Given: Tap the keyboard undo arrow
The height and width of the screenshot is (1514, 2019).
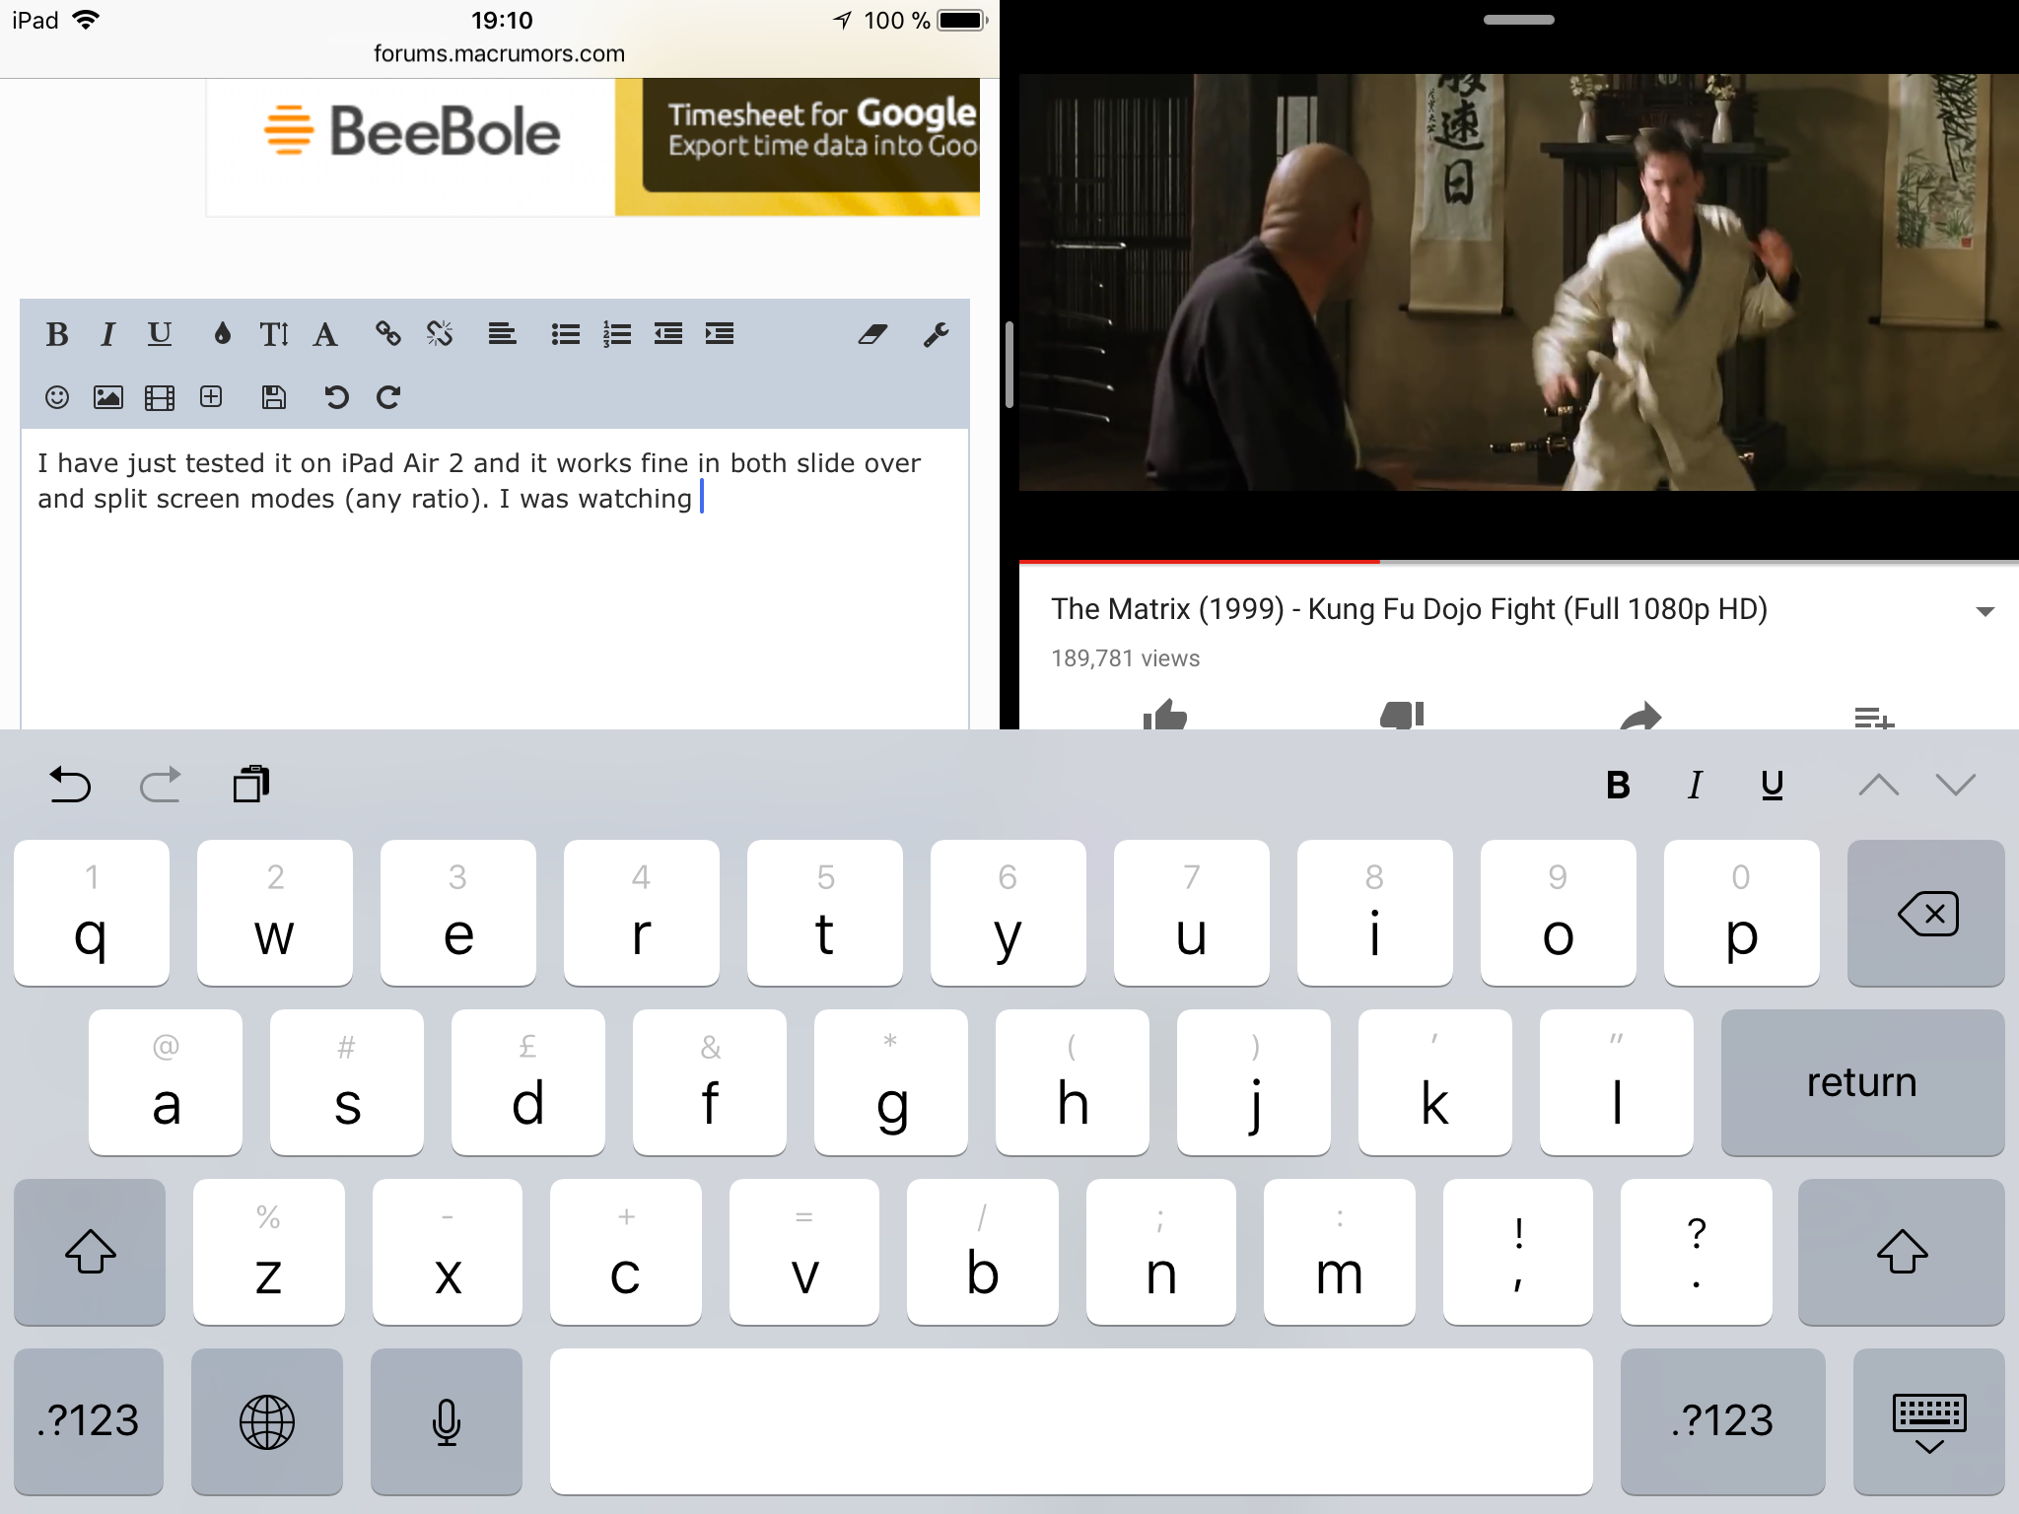Looking at the screenshot, I should (x=70, y=785).
